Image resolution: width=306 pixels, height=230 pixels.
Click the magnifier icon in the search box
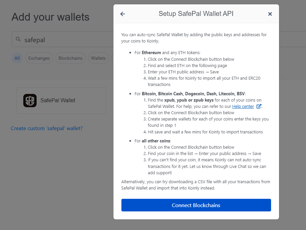tap(18, 39)
